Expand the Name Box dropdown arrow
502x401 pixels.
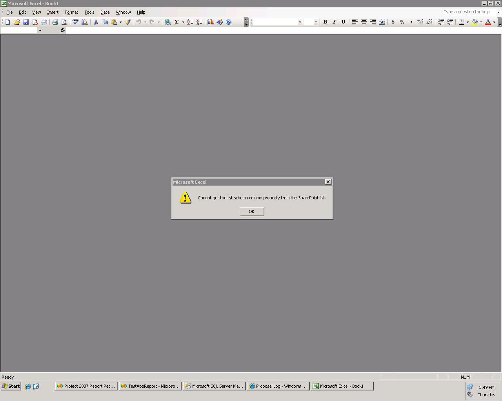pos(40,30)
